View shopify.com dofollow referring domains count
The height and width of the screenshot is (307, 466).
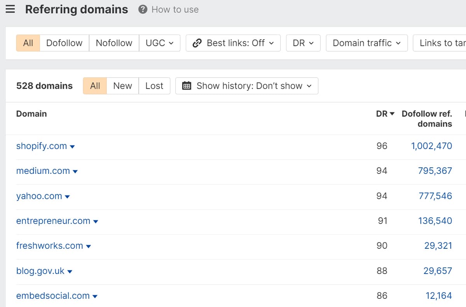click(x=431, y=146)
